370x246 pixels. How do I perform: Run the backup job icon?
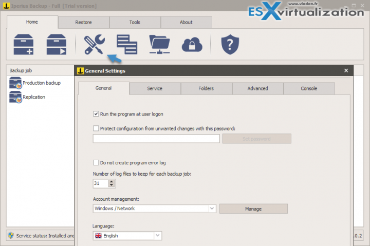(x=57, y=44)
